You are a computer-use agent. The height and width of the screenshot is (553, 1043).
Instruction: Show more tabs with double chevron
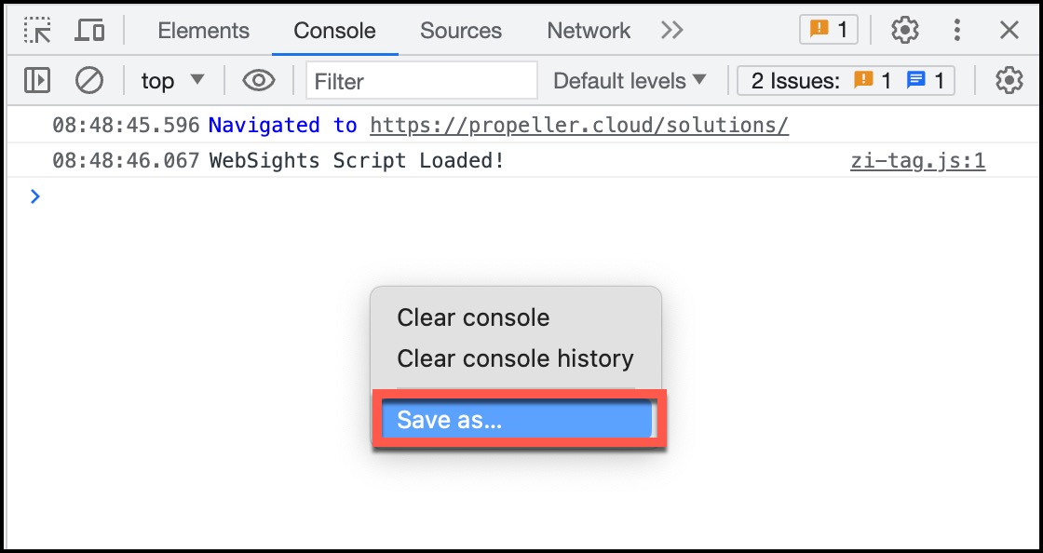click(x=671, y=30)
